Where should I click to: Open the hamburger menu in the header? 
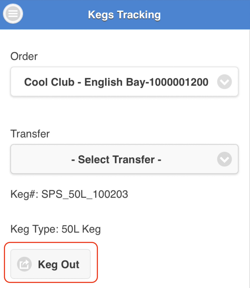tap(13, 14)
